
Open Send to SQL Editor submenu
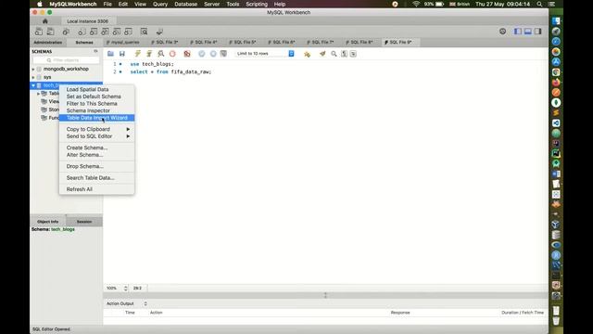(x=96, y=136)
